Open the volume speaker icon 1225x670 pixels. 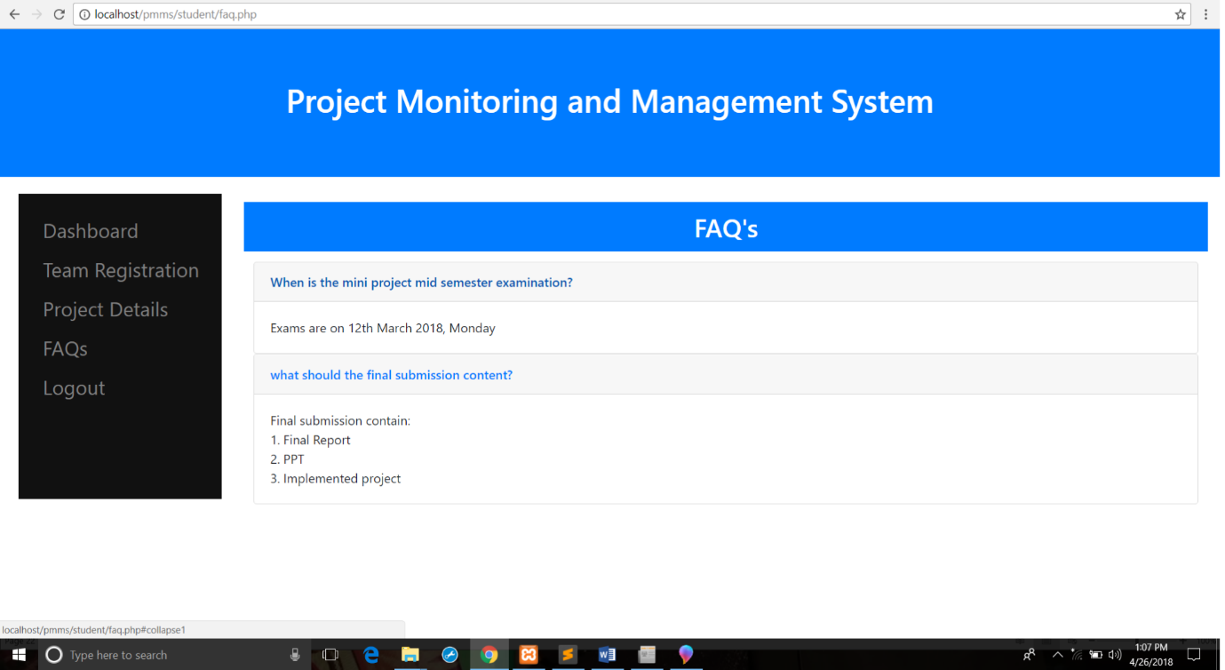click(x=1116, y=655)
